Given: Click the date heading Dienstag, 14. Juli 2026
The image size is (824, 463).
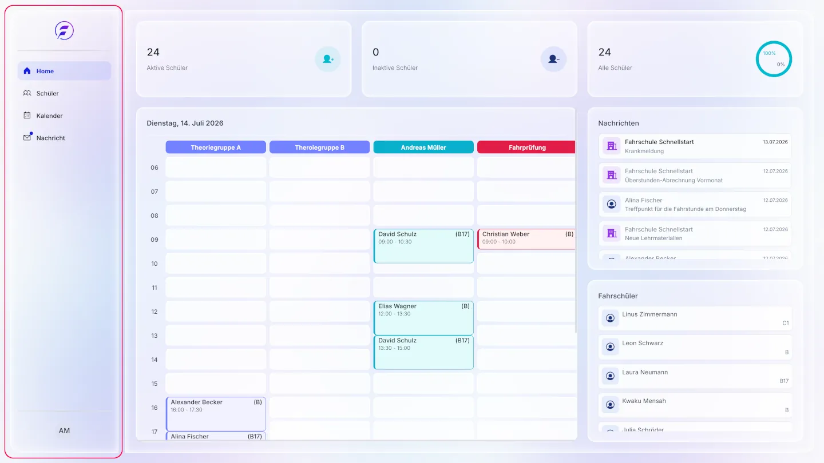Looking at the screenshot, I should 185,123.
